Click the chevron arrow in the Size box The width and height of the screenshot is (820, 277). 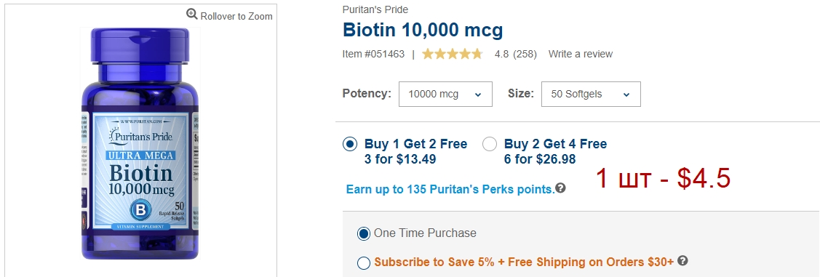626,95
